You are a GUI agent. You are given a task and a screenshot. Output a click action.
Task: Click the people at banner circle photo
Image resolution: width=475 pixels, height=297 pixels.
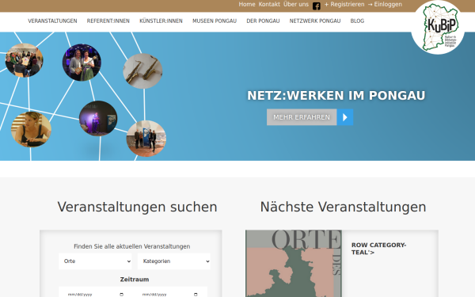tap(146, 139)
